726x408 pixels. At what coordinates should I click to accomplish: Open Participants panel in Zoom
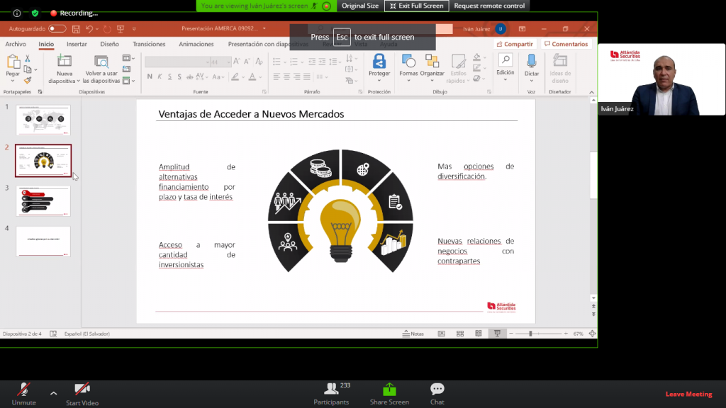click(x=331, y=394)
